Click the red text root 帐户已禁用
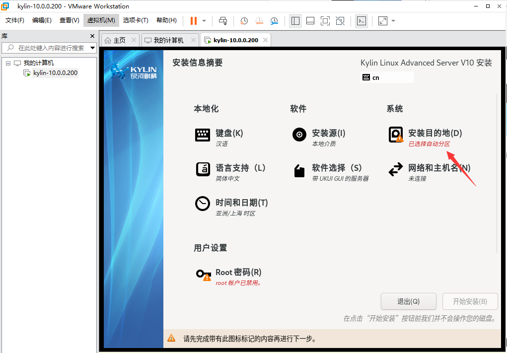The image size is (507, 353). point(238,283)
